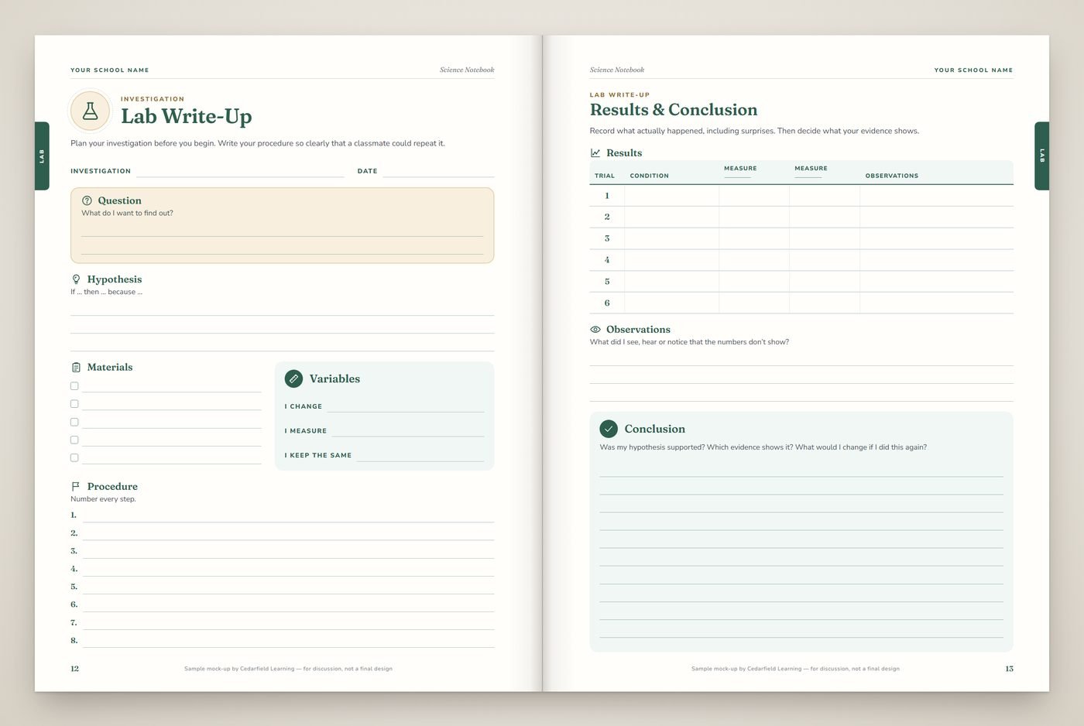This screenshot has height=726, width=1084.
Task: Click the clipboard icon beside Materials
Action: pos(76,368)
